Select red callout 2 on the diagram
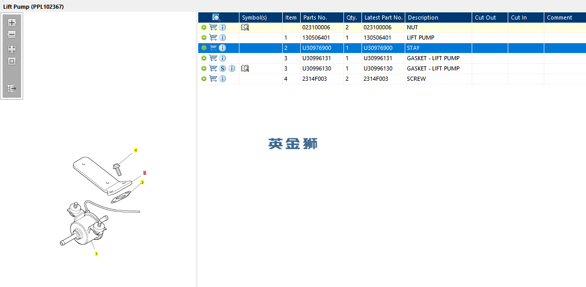The height and width of the screenshot is (287, 586). point(145,173)
